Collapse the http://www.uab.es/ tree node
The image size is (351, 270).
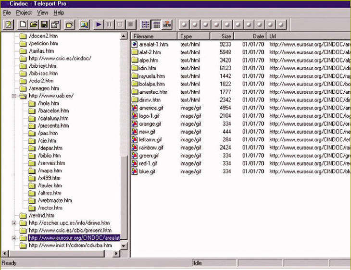[14, 96]
